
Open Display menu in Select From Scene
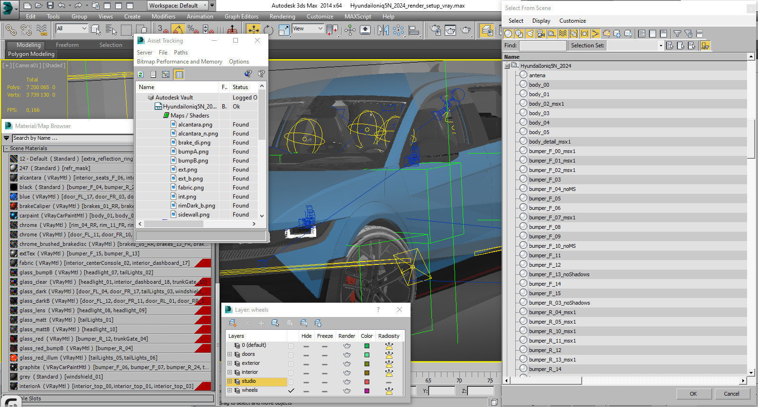click(x=541, y=21)
